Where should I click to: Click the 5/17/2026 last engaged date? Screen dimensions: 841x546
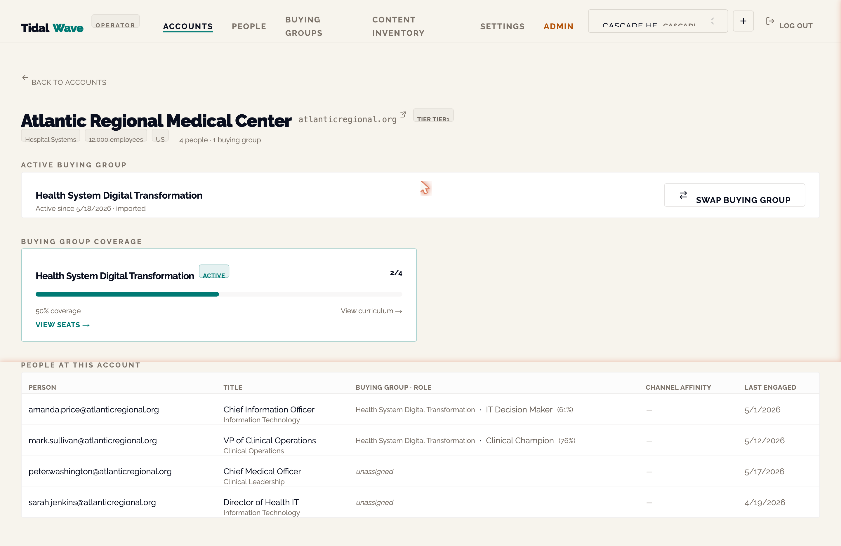tap(764, 472)
